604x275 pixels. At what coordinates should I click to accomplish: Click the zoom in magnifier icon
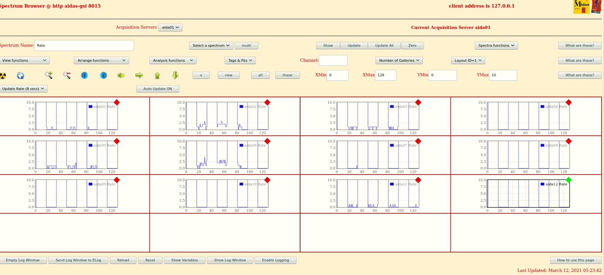pyautogui.click(x=49, y=75)
